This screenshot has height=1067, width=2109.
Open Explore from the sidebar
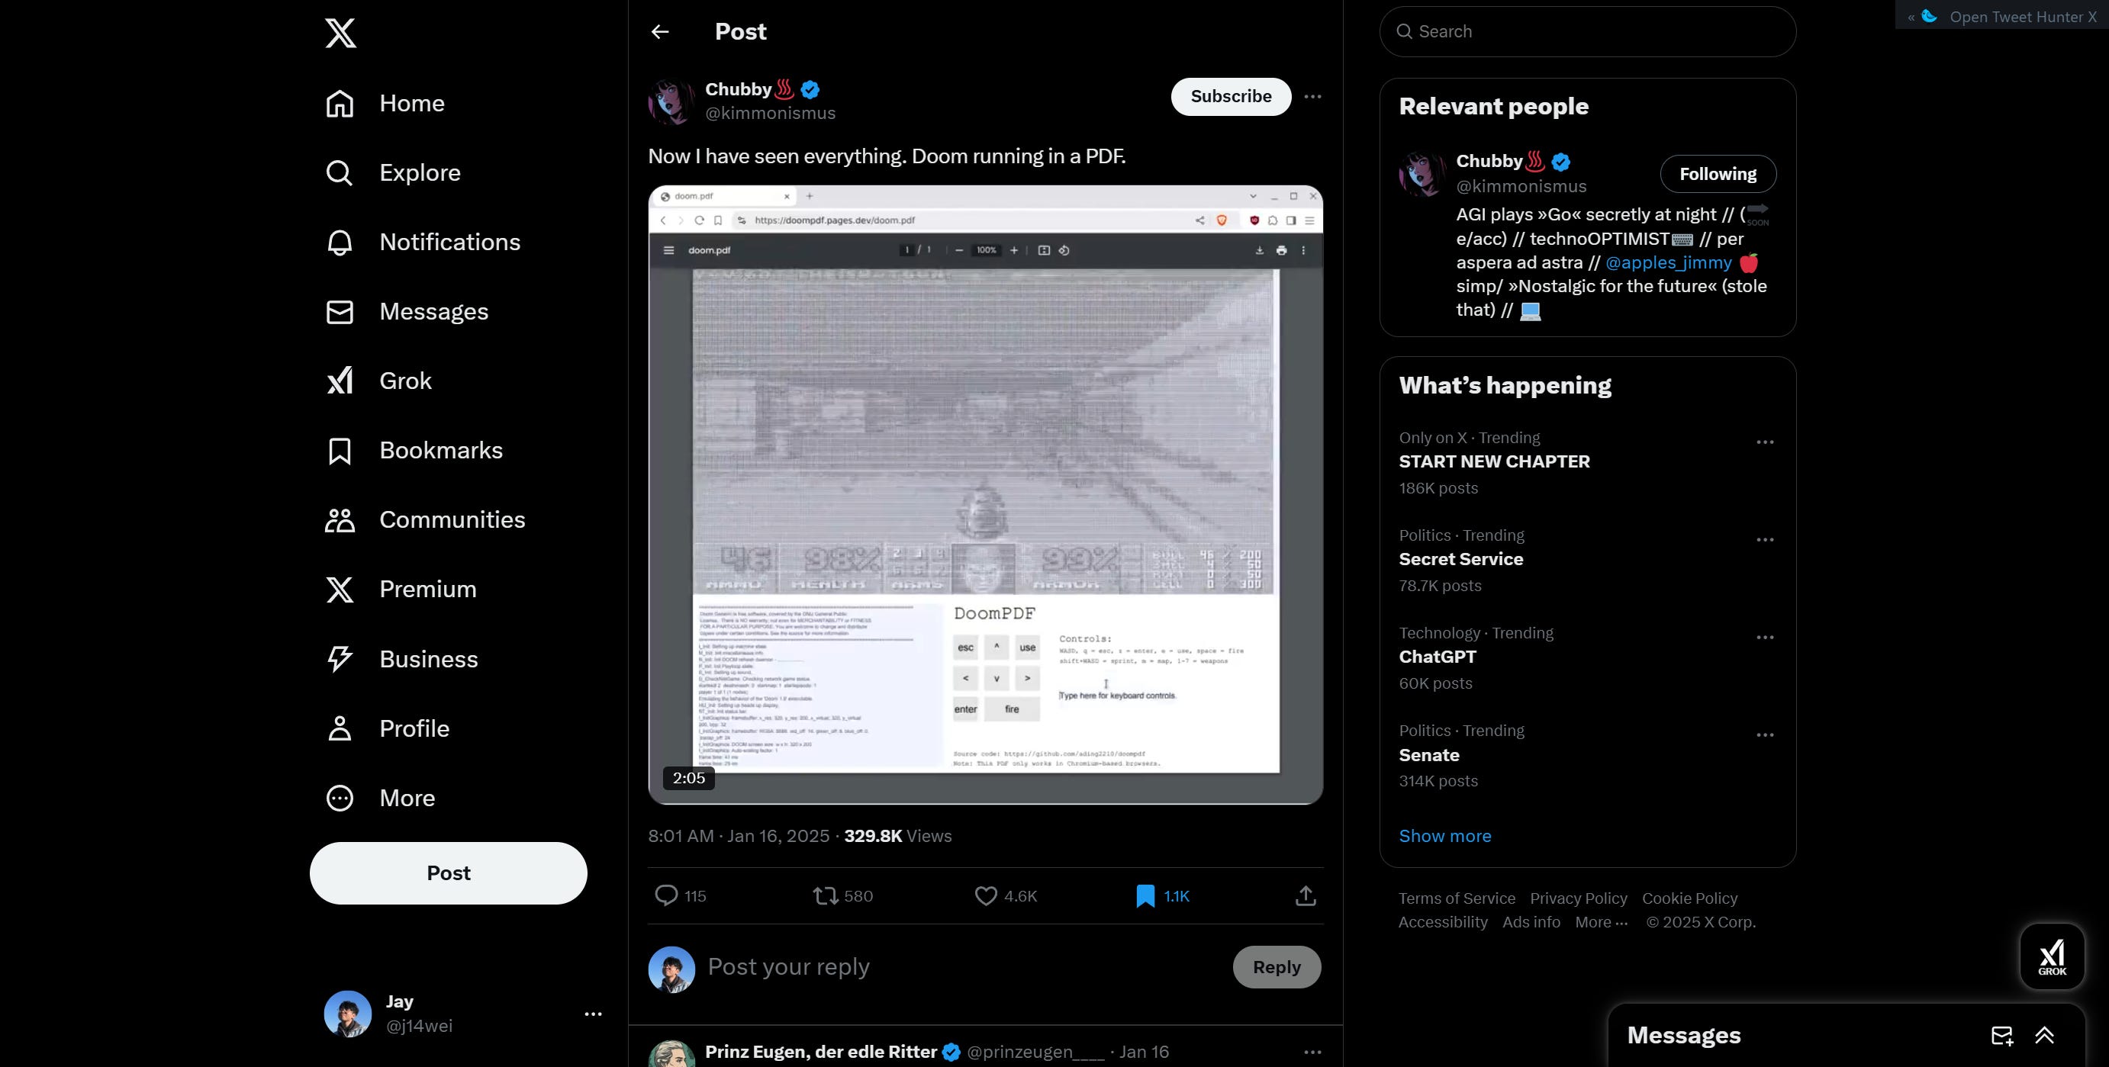click(x=393, y=173)
